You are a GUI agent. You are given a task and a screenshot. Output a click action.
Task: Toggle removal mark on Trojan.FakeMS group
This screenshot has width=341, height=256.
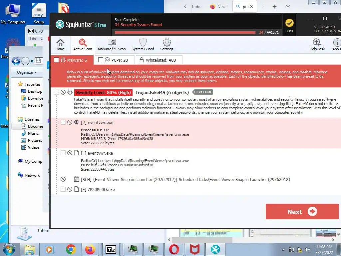tap(63, 92)
